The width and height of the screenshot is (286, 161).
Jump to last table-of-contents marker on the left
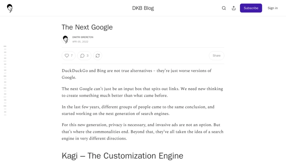point(5,115)
